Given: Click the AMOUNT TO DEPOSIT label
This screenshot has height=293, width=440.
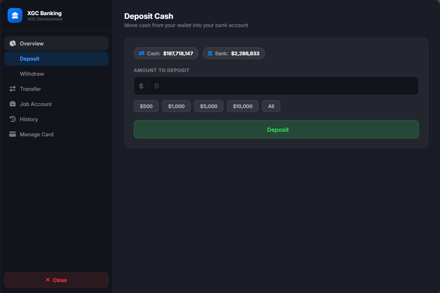Looking at the screenshot, I should pyautogui.click(x=161, y=70).
